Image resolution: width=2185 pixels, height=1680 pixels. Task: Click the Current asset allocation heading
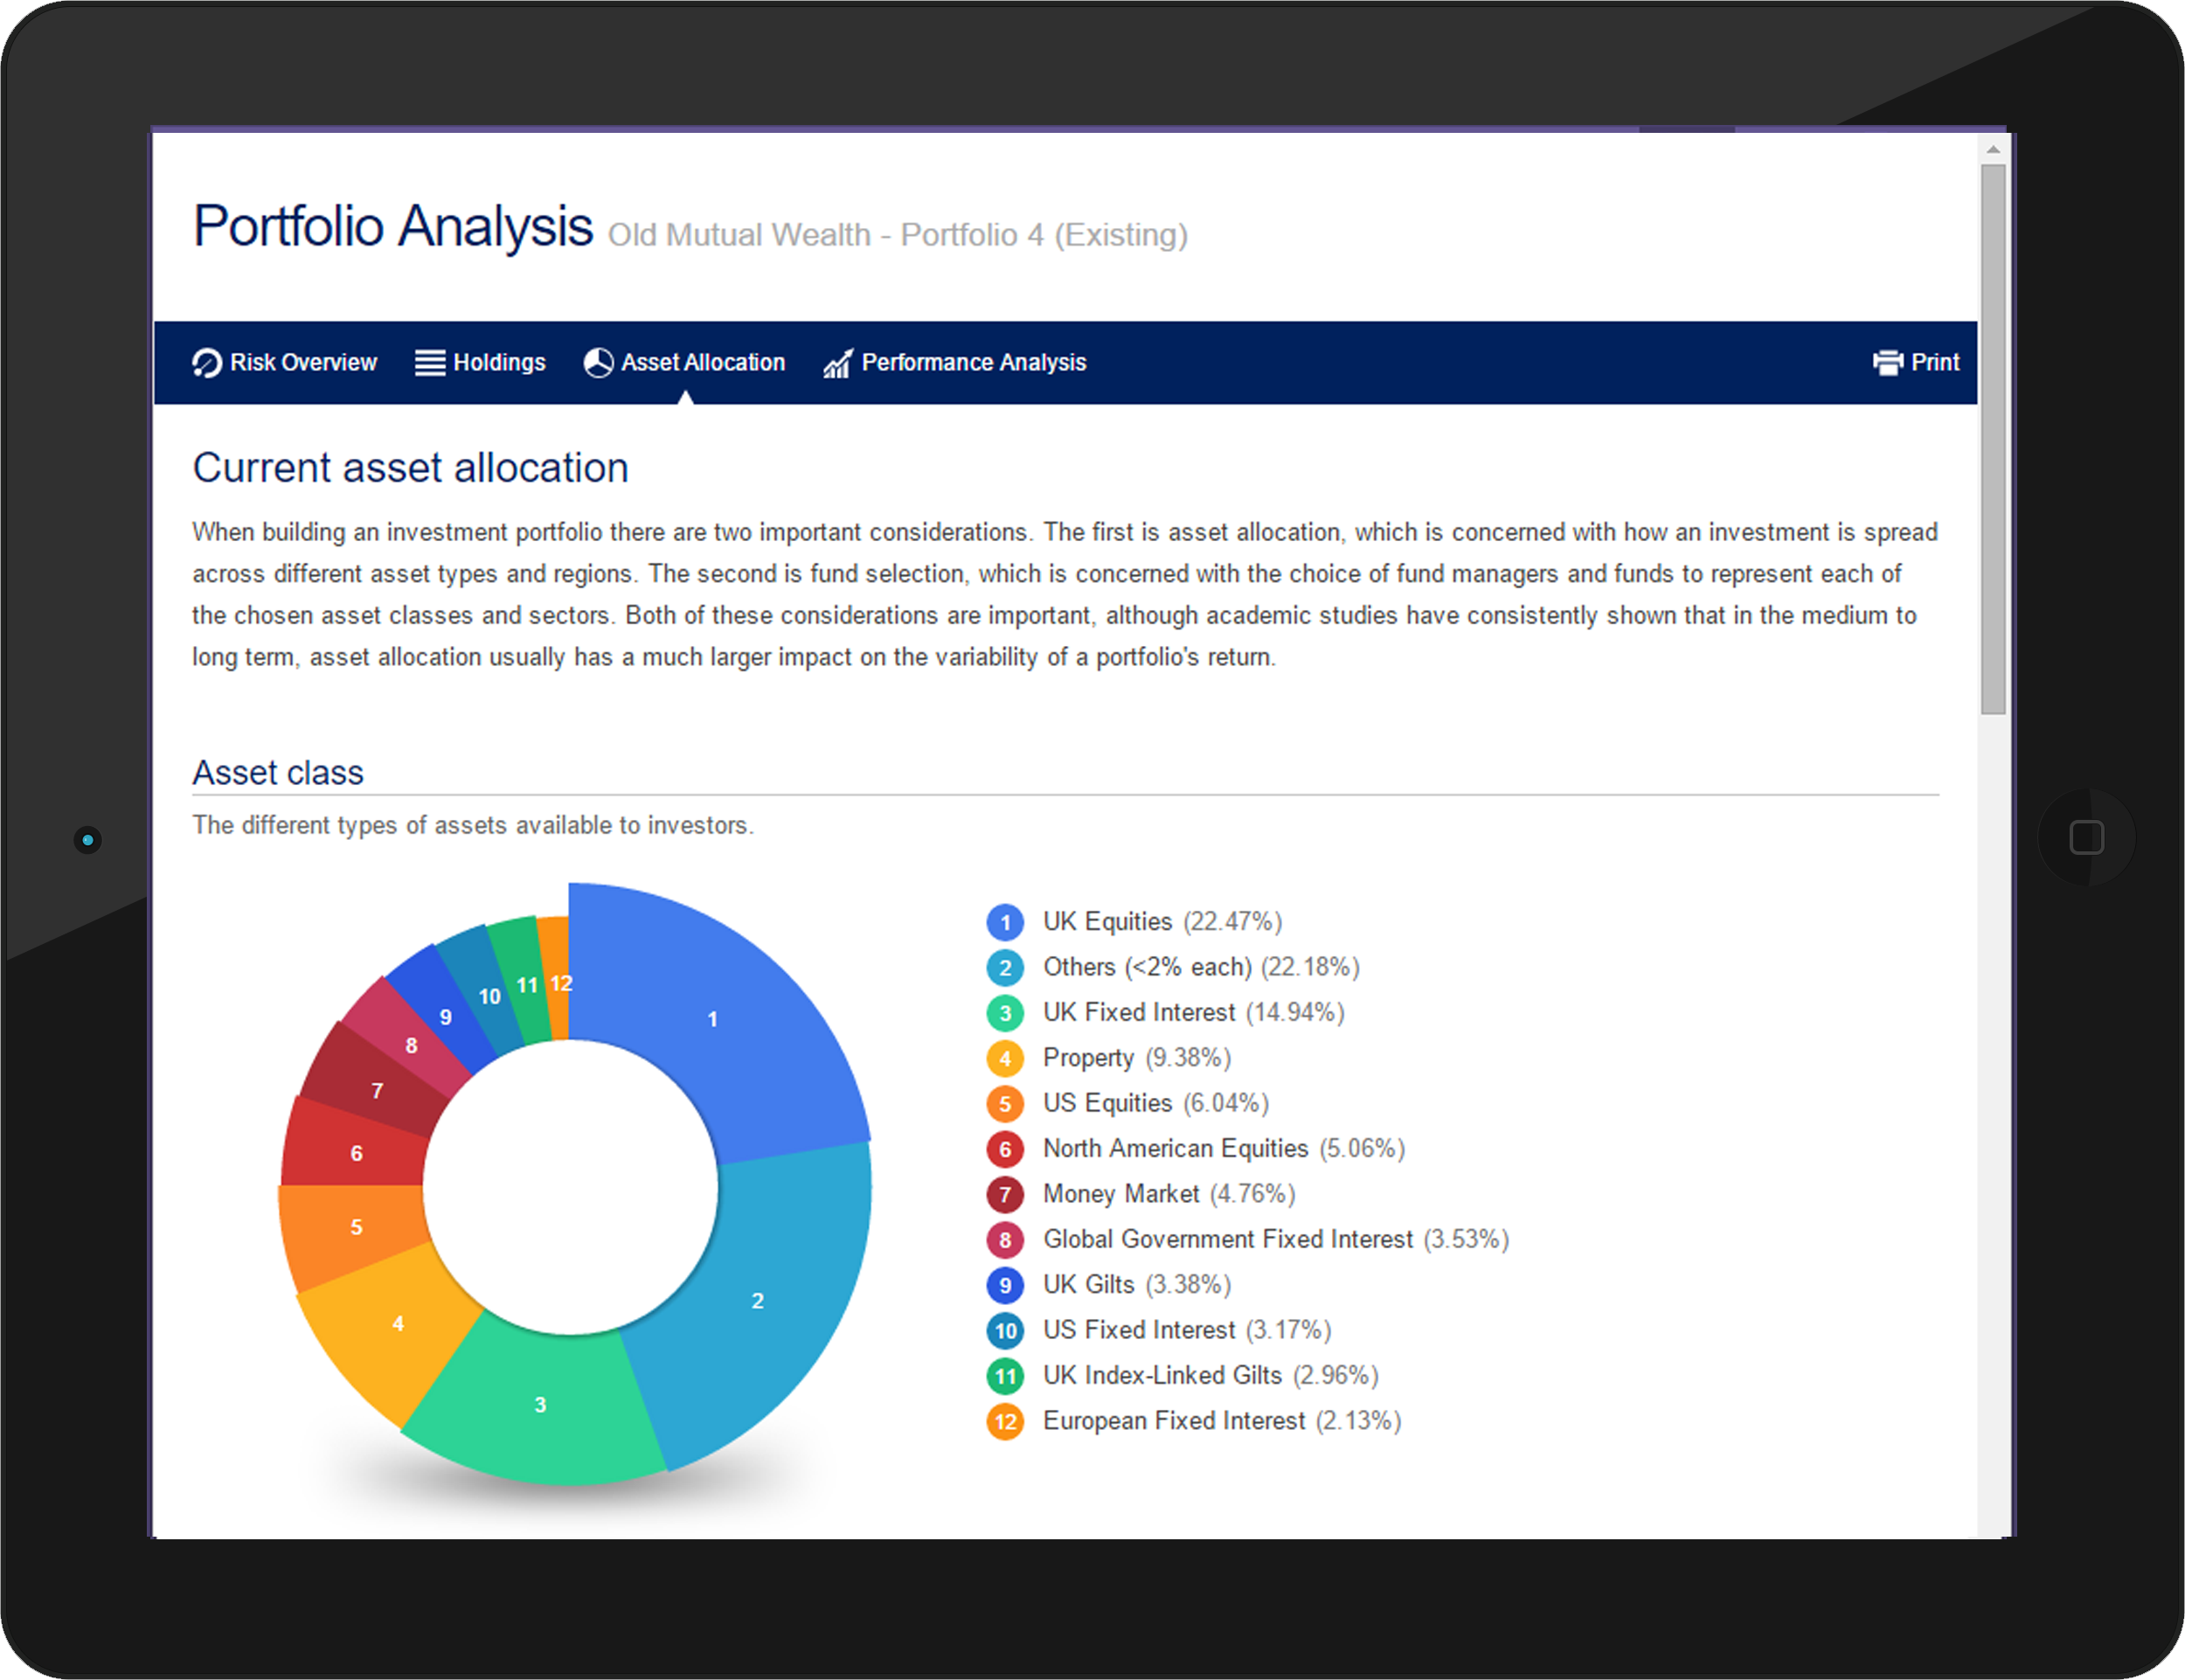[411, 468]
